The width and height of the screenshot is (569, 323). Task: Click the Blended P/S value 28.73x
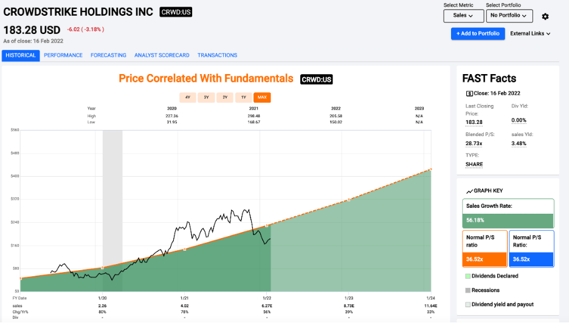tap(474, 143)
